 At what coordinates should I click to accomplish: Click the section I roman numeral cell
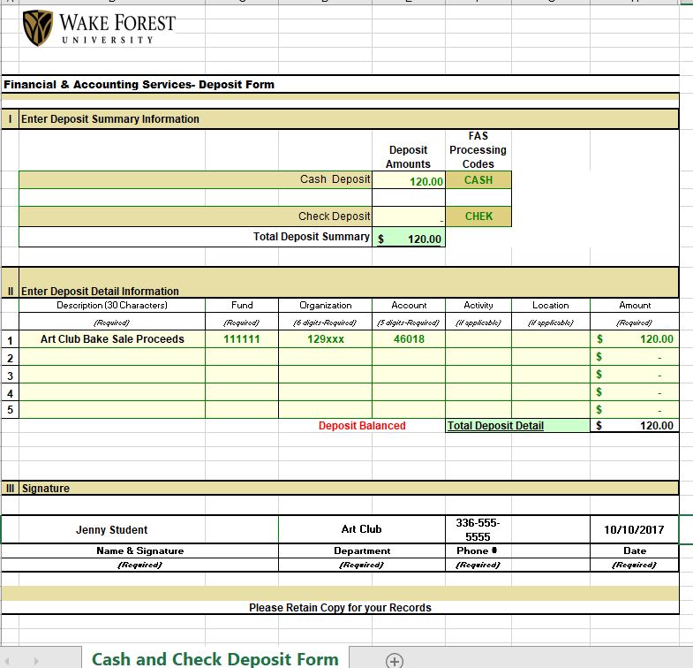[10, 119]
